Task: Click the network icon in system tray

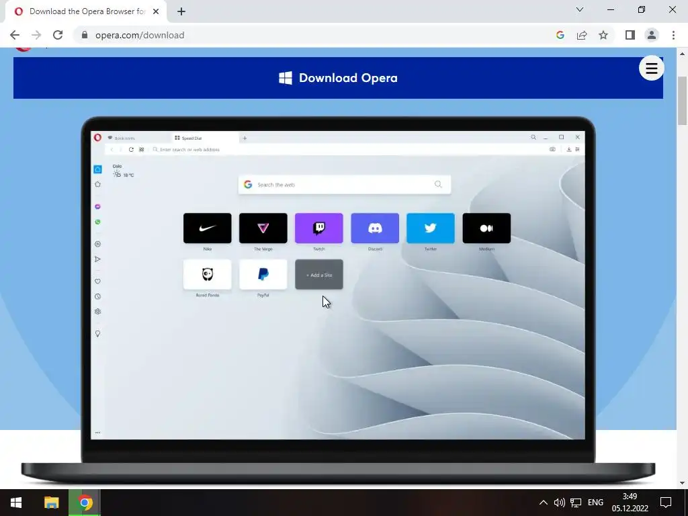Action: [576, 503]
